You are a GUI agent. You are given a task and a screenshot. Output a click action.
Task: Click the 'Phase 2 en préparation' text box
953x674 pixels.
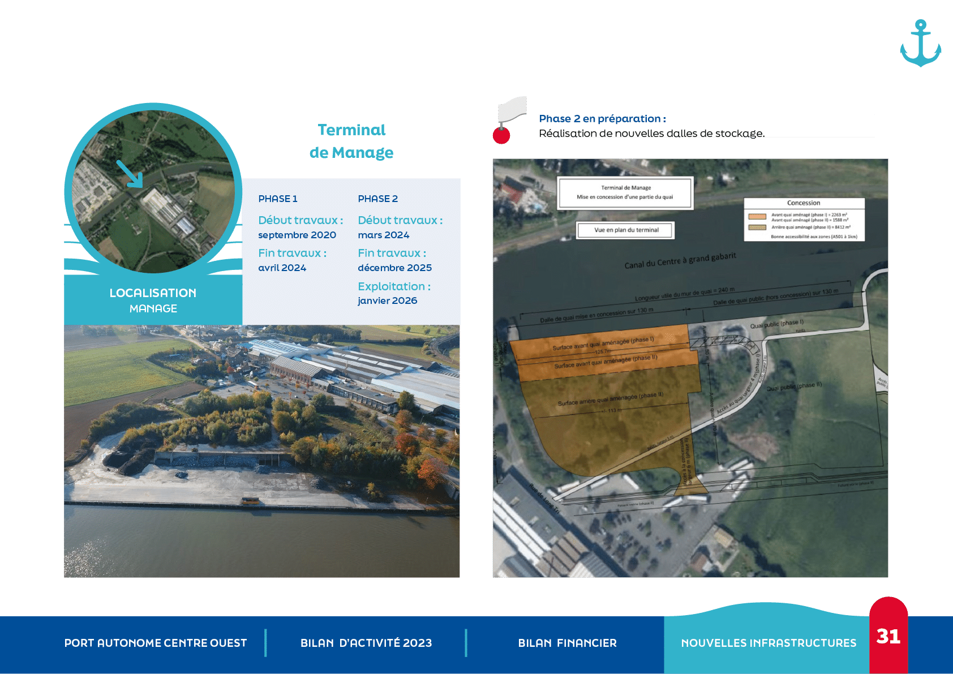tap(706, 126)
